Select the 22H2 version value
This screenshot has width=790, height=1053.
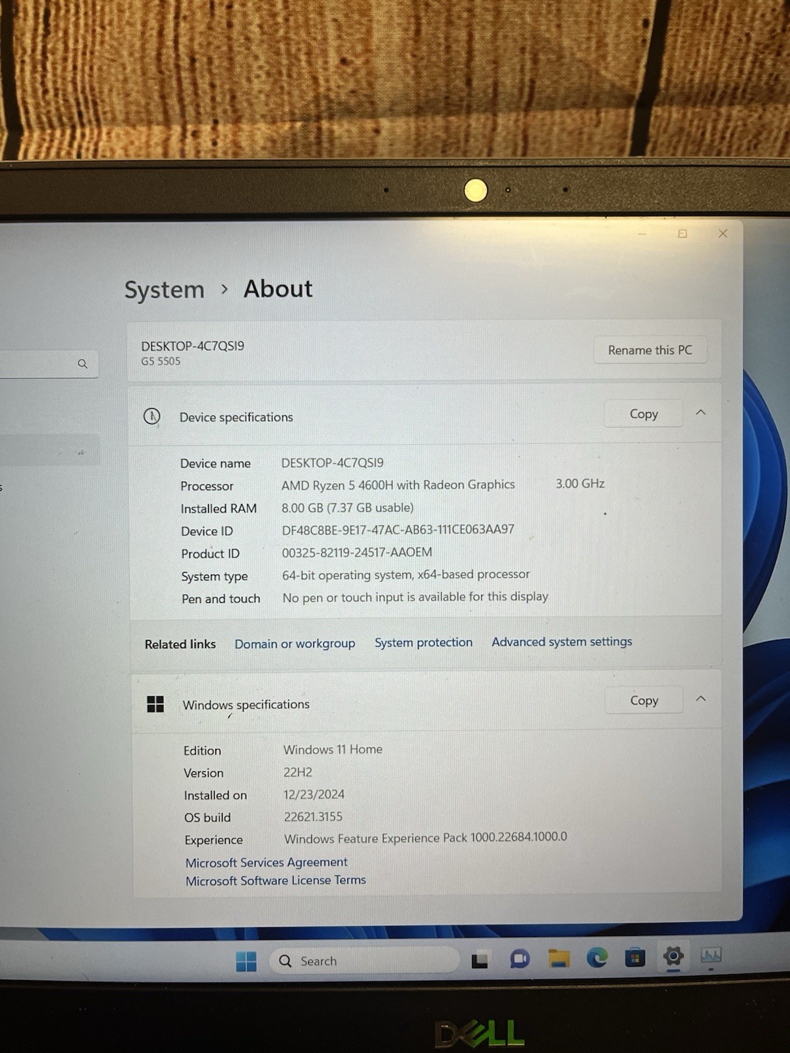(x=298, y=772)
